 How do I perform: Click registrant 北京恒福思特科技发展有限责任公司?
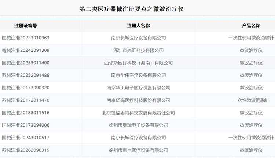[x=138, y=113]
